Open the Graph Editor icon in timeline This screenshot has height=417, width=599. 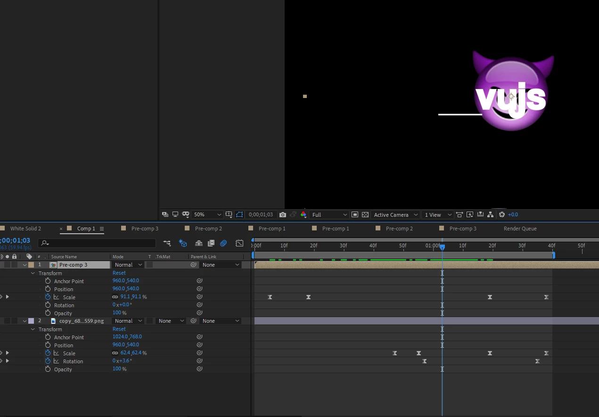[x=239, y=243]
